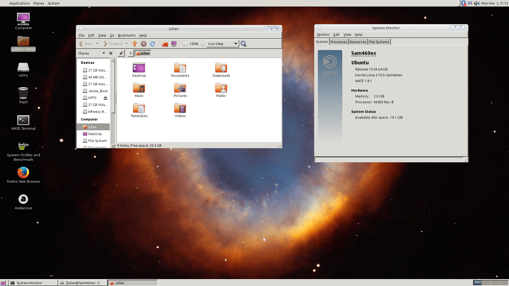Open the Bookmarks menu in file manager
The height and width of the screenshot is (286, 509).
point(126,35)
